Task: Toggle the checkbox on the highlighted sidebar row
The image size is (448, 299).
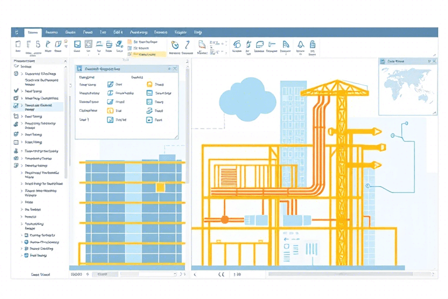Action: click(x=16, y=106)
